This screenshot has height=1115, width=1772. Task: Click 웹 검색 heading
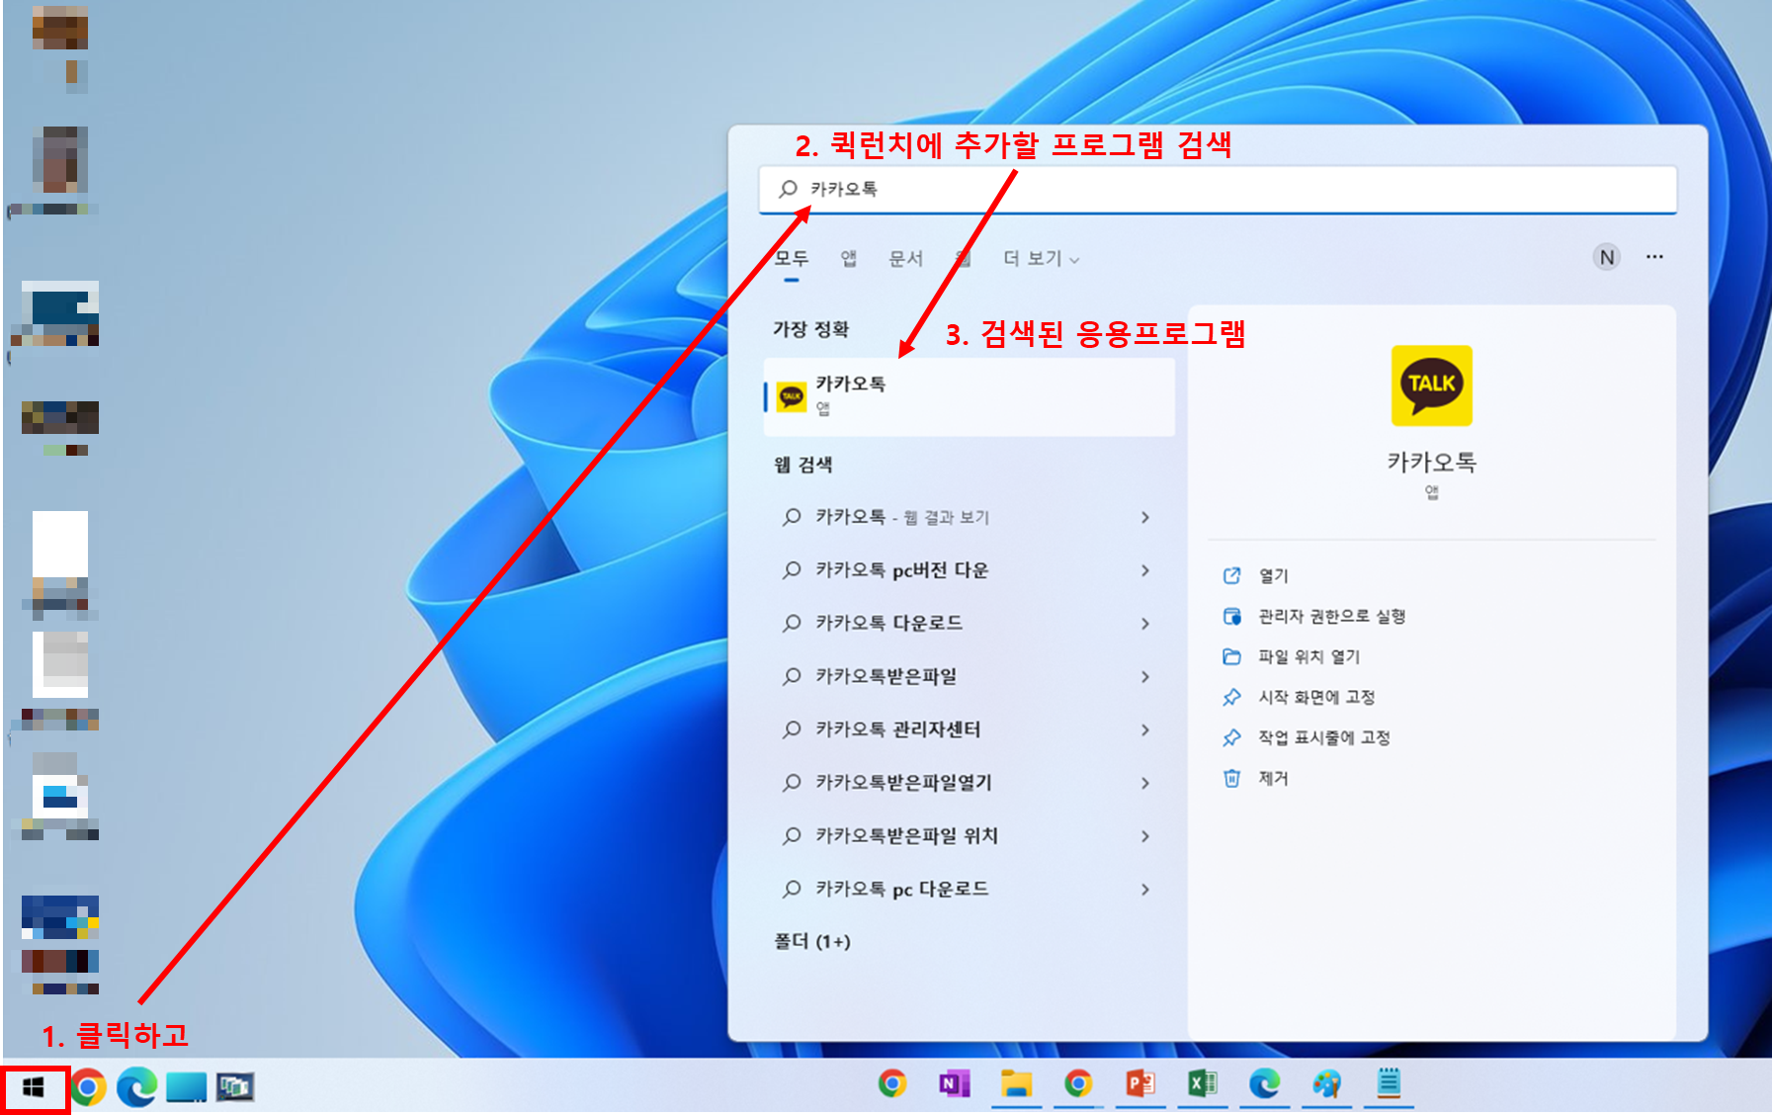[x=802, y=465]
